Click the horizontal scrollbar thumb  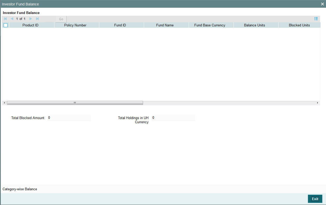pos(75,103)
